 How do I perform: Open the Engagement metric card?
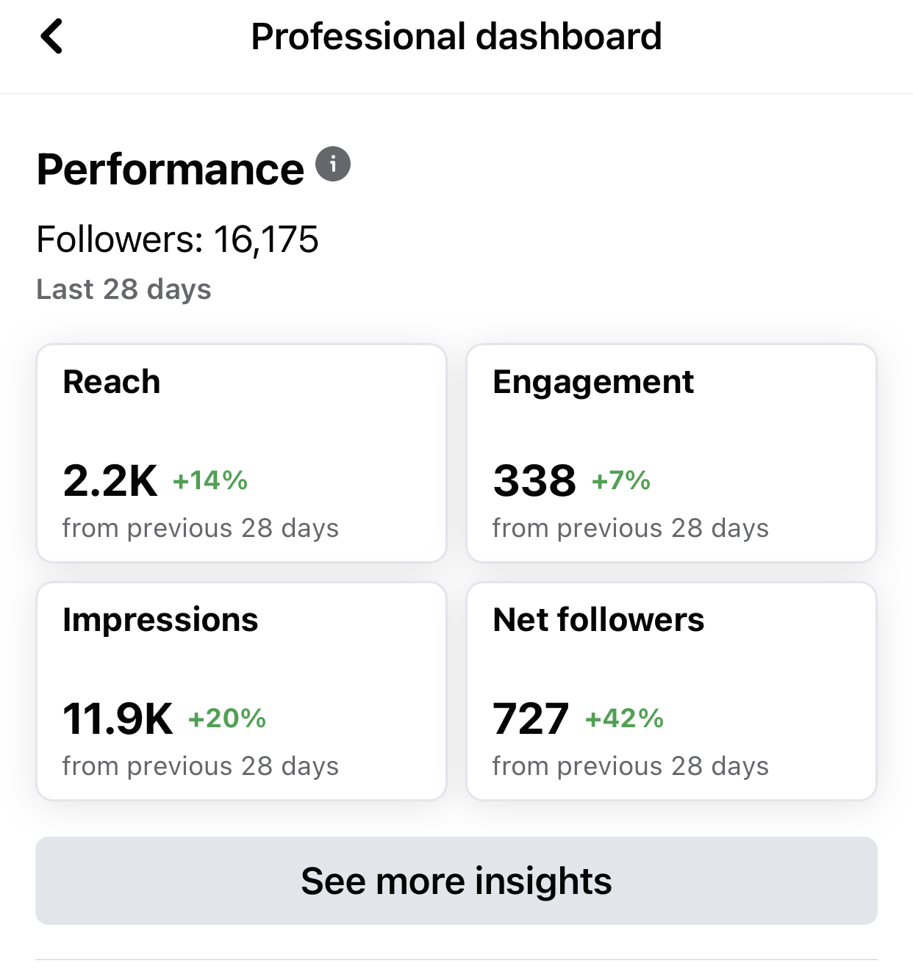pyautogui.click(x=671, y=453)
